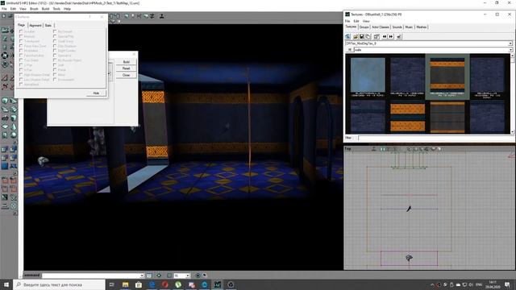Switch to the Meshes browser tab
This screenshot has width=516, height=290.
point(421,27)
